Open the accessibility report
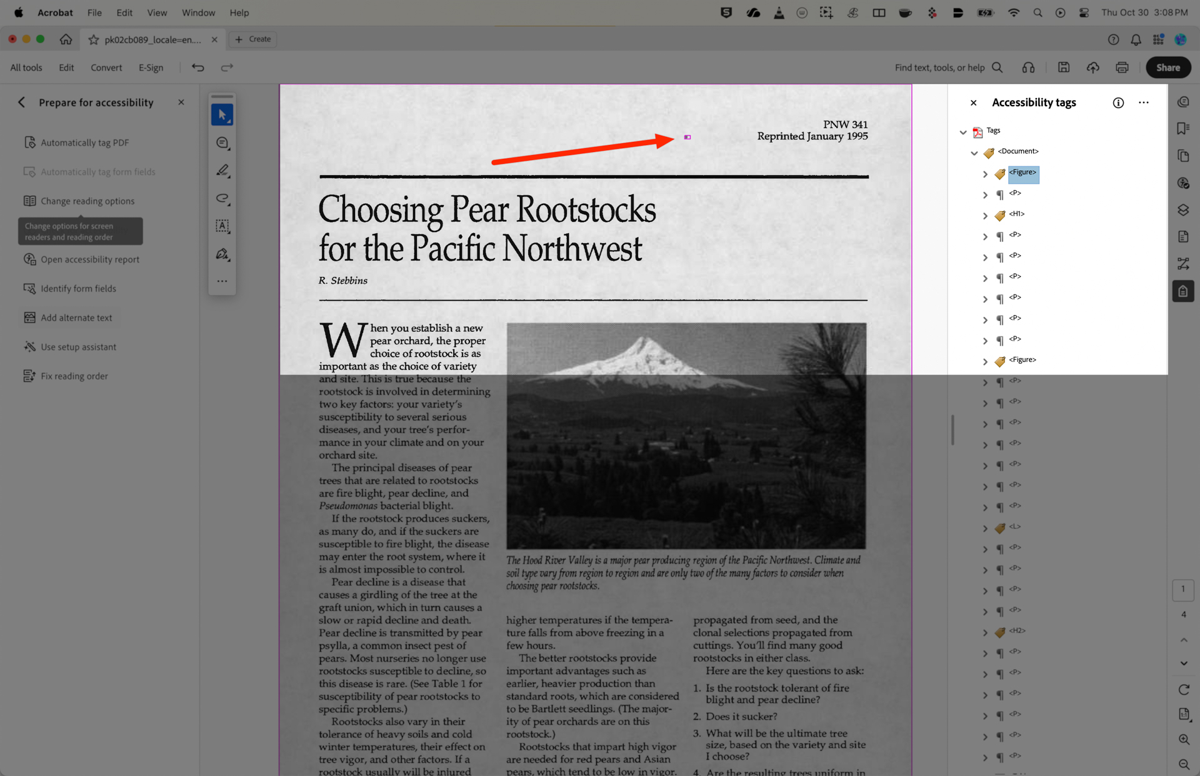Image resolution: width=1200 pixels, height=776 pixels. [x=89, y=259]
